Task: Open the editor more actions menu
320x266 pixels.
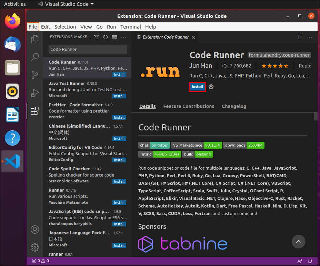Action: coord(310,37)
